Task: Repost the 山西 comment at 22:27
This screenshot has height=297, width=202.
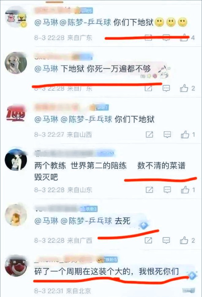Action: pyautogui.click(x=149, y=135)
